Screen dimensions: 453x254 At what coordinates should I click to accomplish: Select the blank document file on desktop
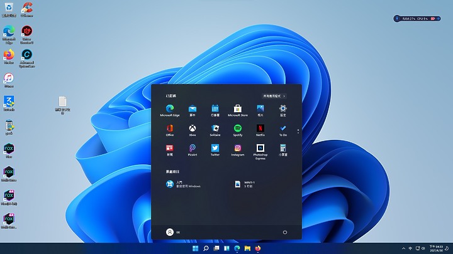coord(63,105)
